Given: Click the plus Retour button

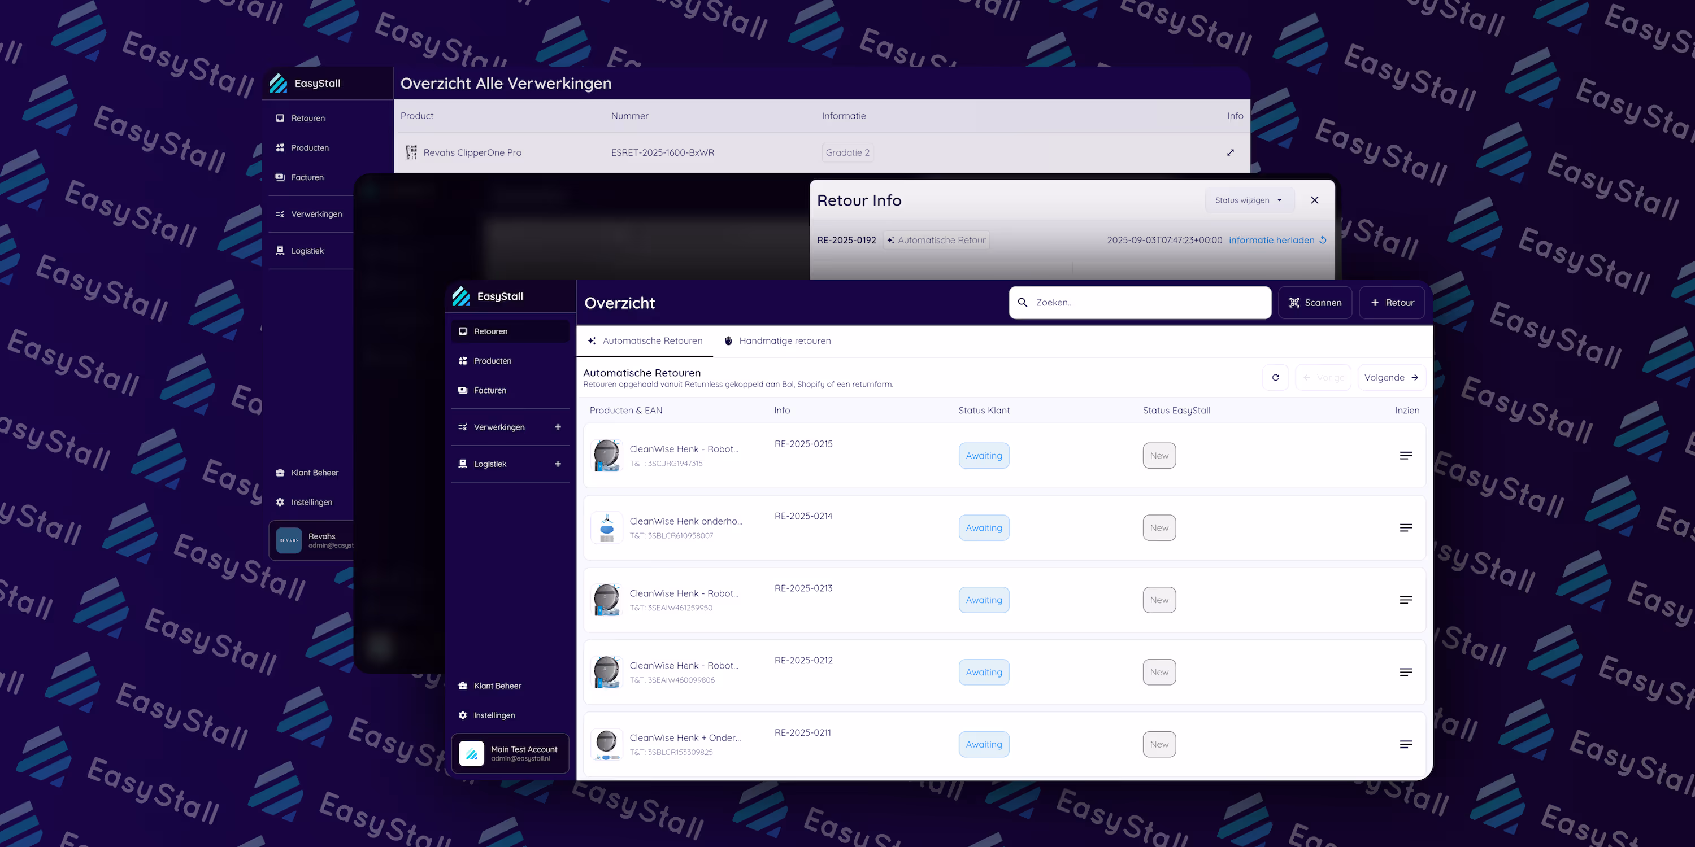Looking at the screenshot, I should coord(1392,303).
